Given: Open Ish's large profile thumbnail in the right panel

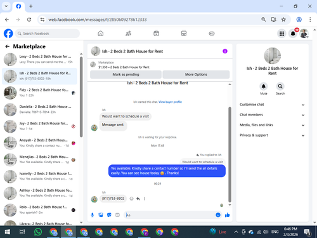Looking at the screenshot, I should (x=273, y=56).
